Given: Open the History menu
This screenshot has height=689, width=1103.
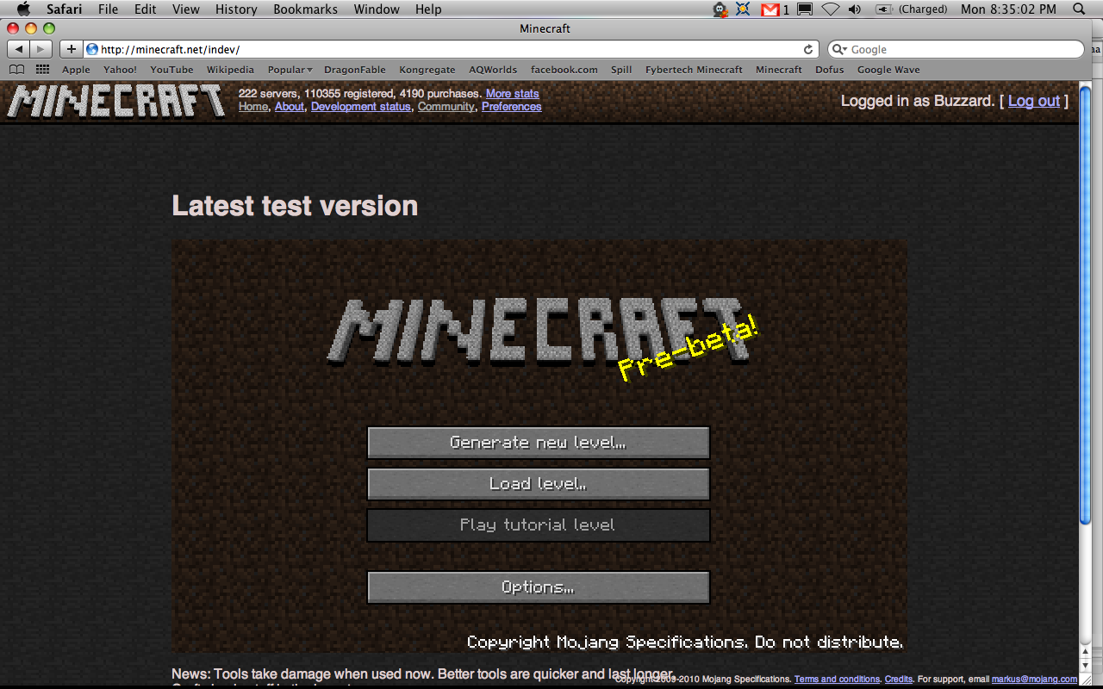Looking at the screenshot, I should point(236,9).
